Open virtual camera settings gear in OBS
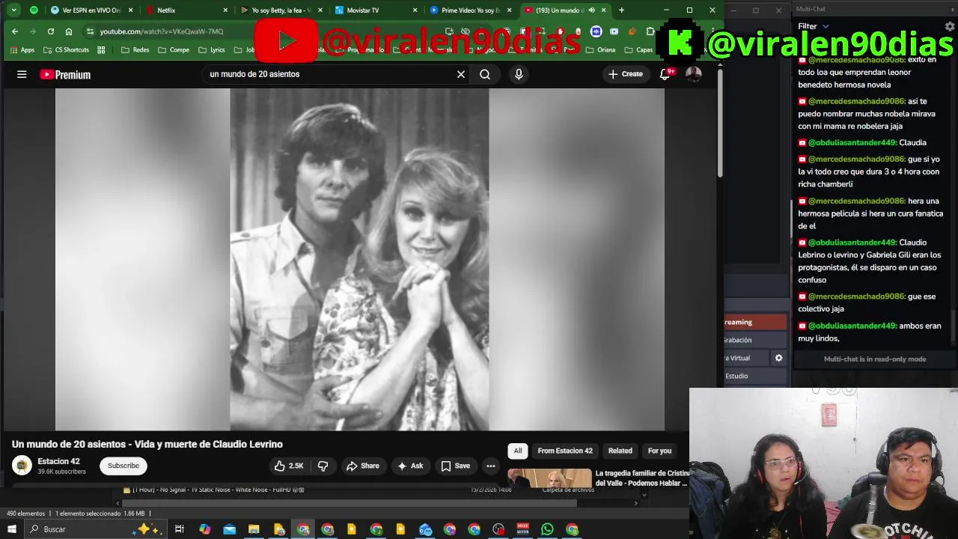The width and height of the screenshot is (958, 539). pyautogui.click(x=778, y=358)
